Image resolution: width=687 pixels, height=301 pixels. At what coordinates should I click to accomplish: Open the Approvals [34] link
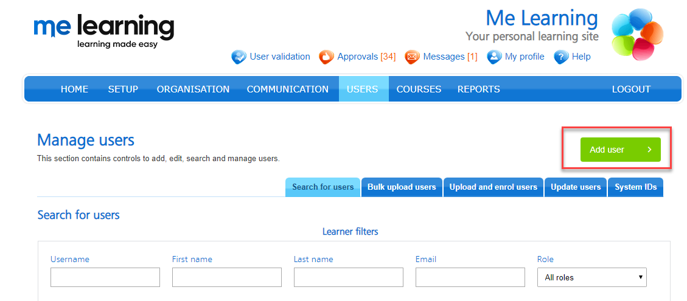coord(366,57)
